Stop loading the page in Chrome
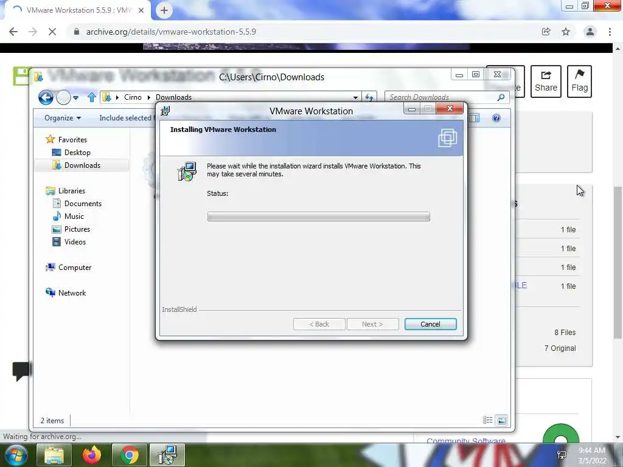623x467 pixels. [52, 32]
